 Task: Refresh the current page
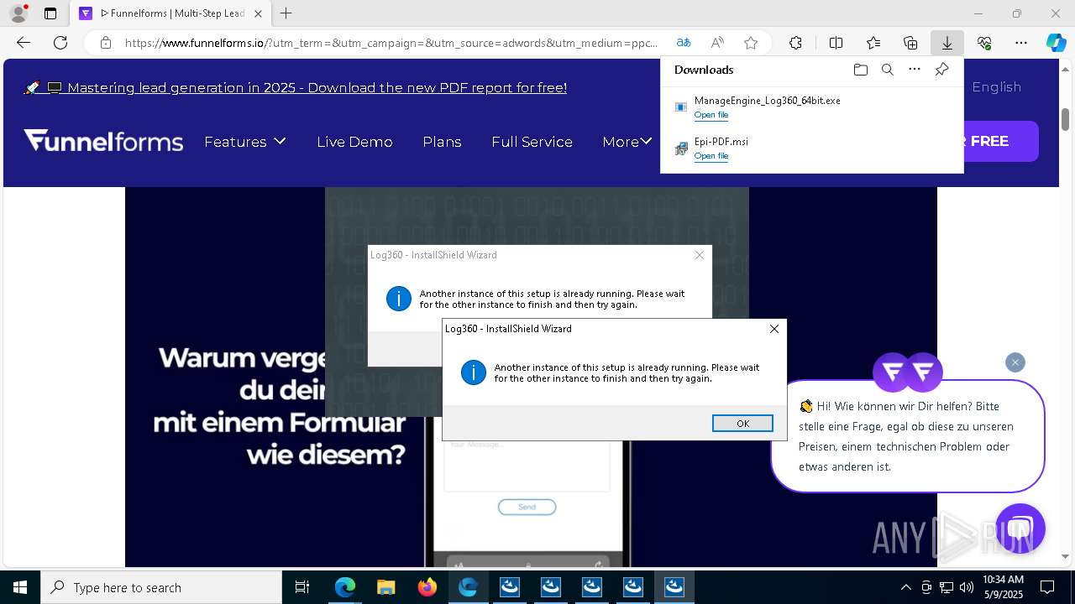click(60, 43)
